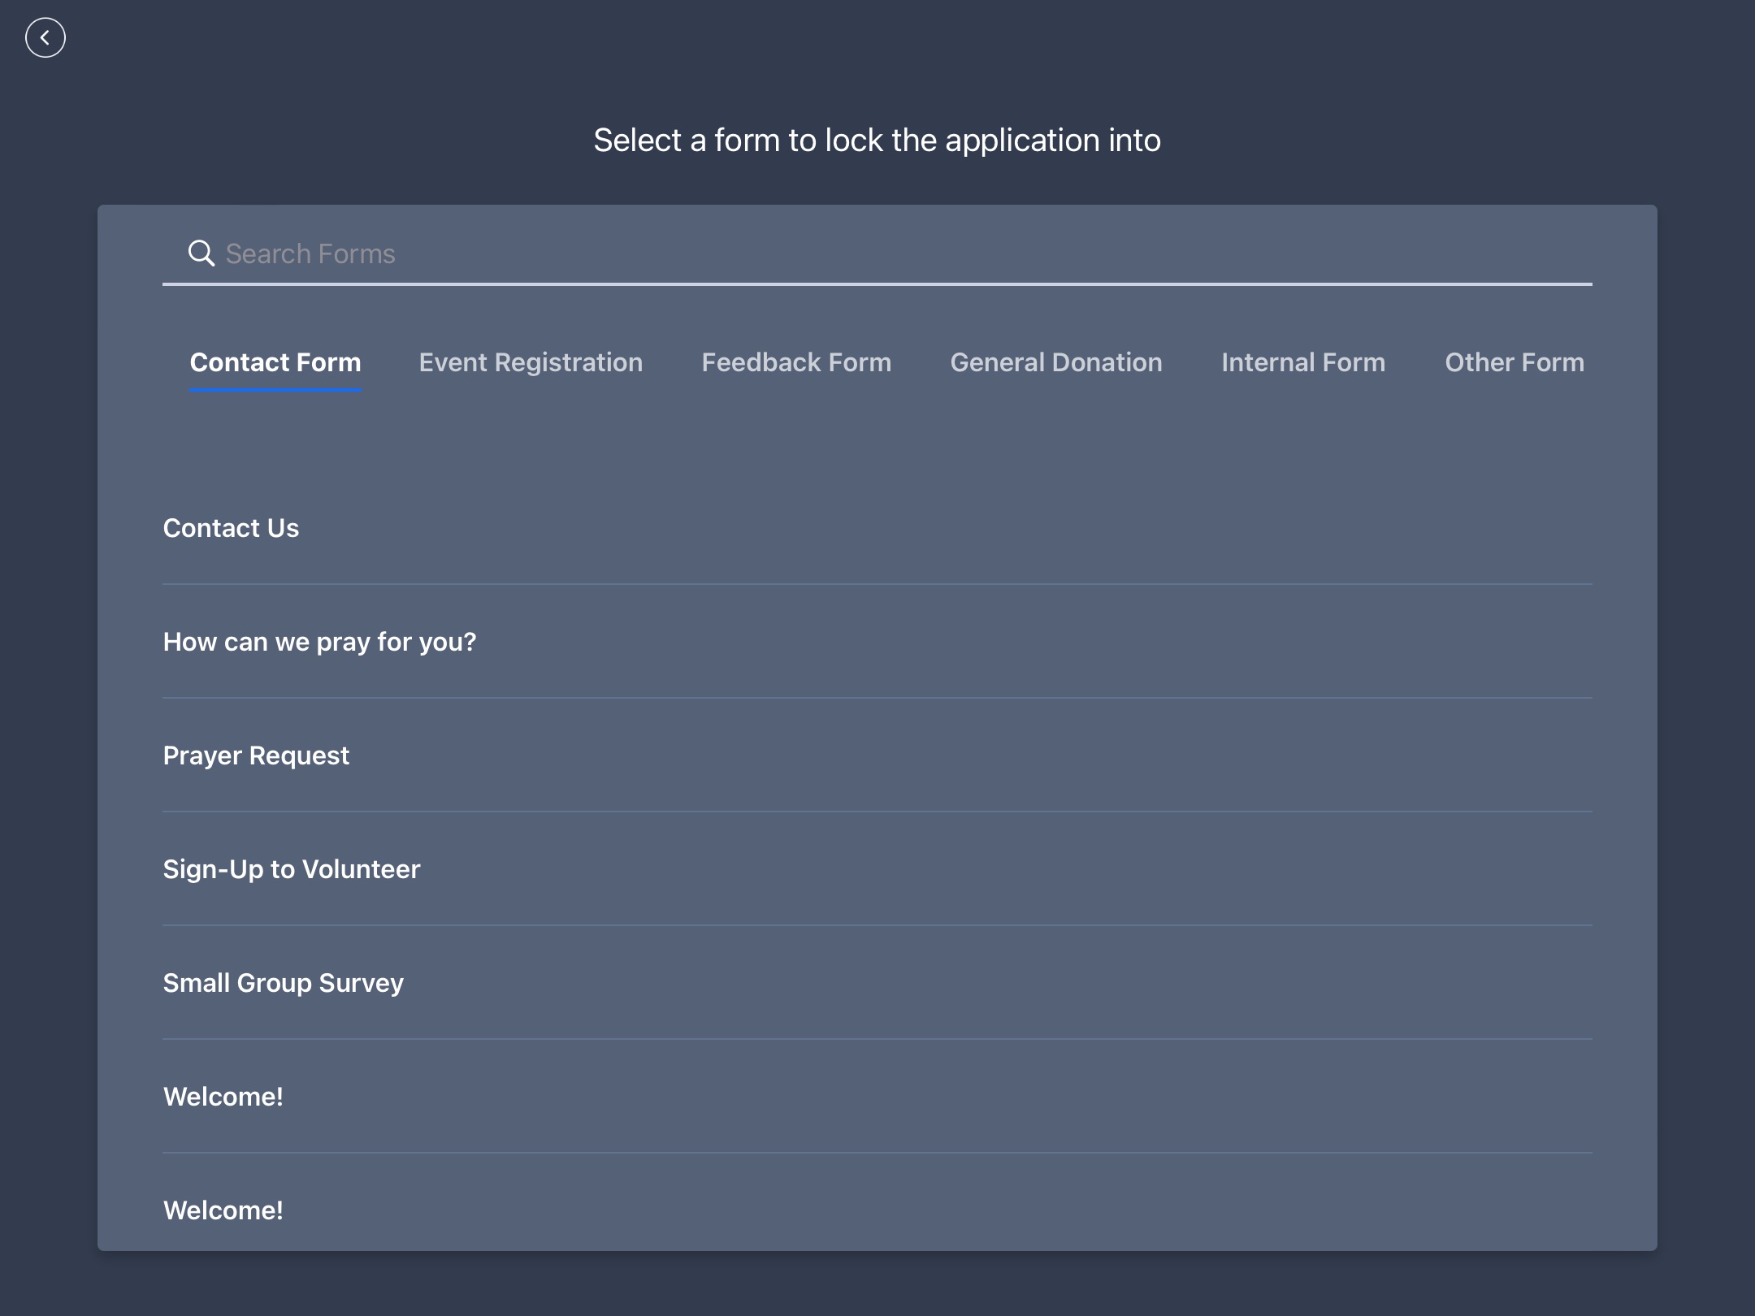
Task: Select the last Welcome! form entry
Action: [223, 1210]
